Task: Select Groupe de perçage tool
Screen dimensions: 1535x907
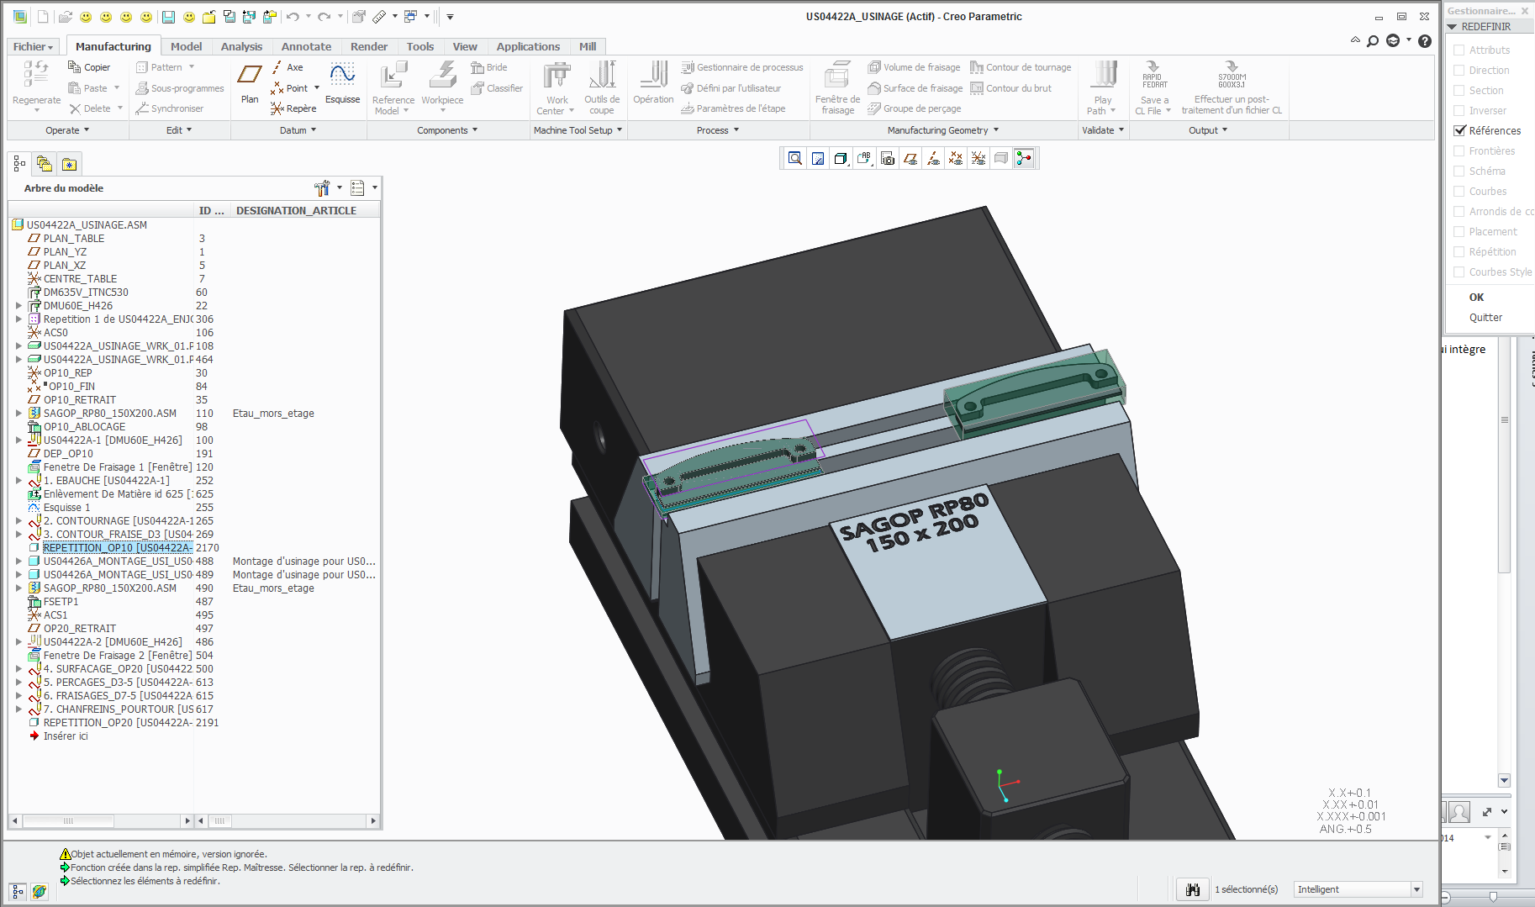Action: coord(915,108)
